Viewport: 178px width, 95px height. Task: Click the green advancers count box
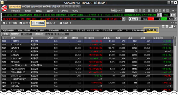tap(164, 19)
